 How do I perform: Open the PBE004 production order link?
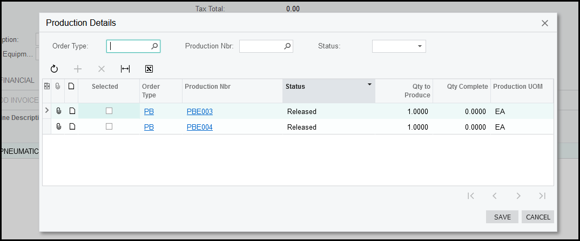pyautogui.click(x=200, y=127)
